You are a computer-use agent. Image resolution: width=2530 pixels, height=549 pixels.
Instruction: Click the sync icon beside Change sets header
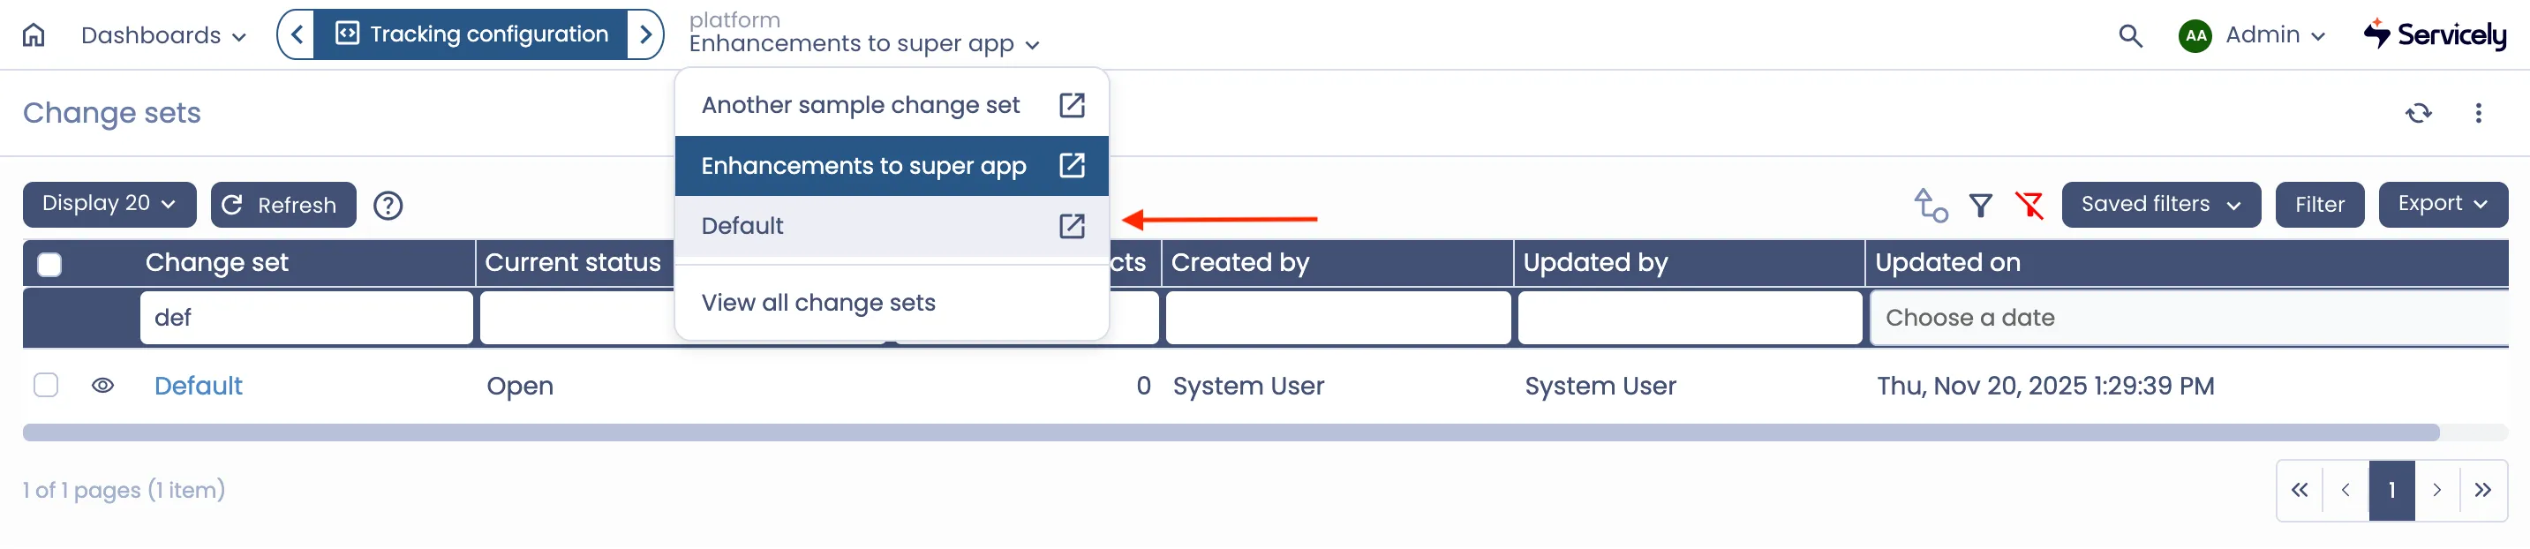coord(2418,113)
